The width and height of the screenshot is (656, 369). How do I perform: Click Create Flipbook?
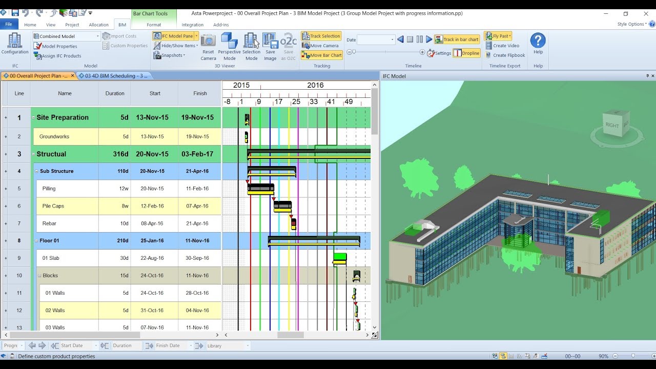(505, 55)
